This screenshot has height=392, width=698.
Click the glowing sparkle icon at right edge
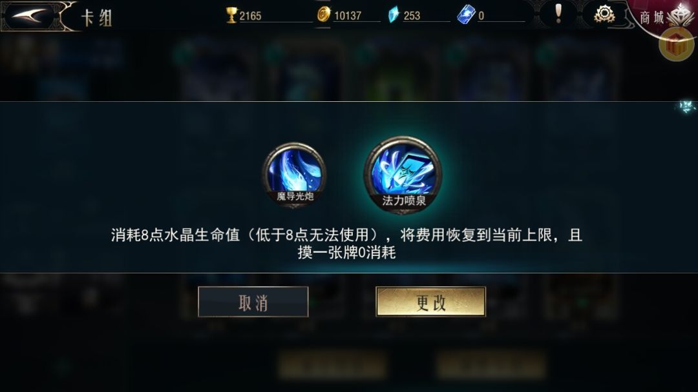pos(687,106)
